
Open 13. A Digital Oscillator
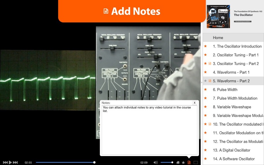click(x=233, y=150)
